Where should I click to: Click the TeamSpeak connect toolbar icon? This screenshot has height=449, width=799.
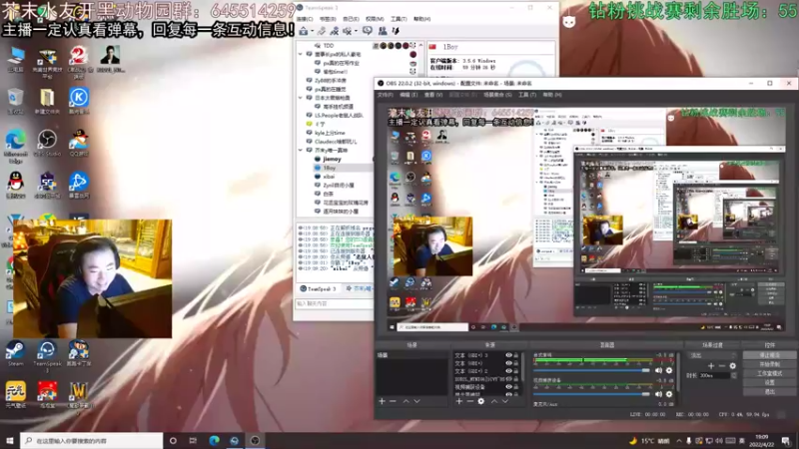click(x=304, y=31)
